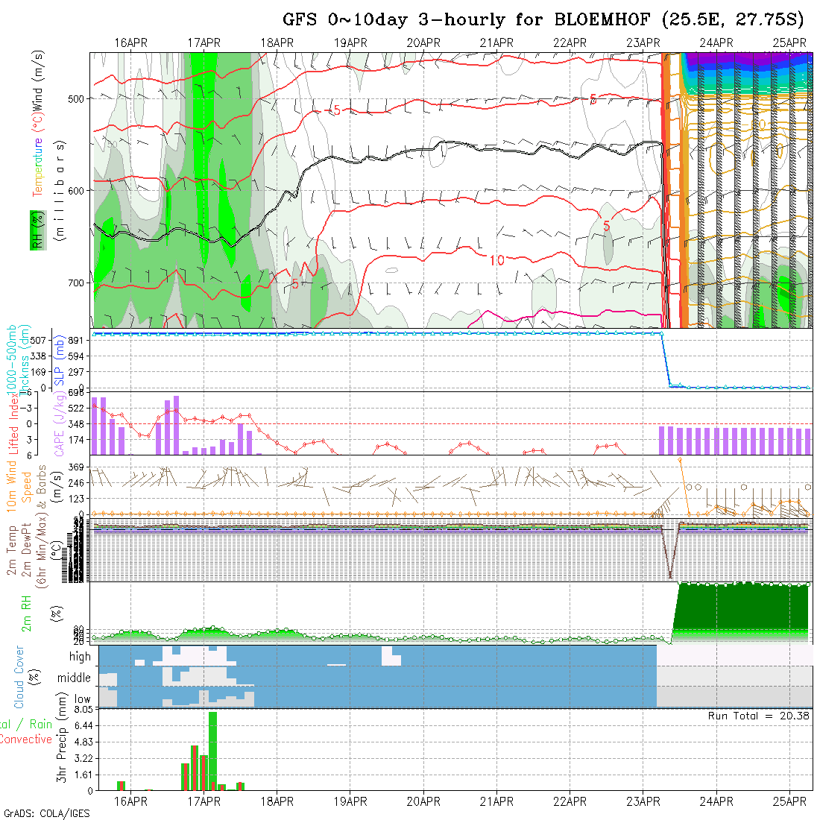
Task: Click the 6.44 value on the precipitation axis
Action: 83,726
